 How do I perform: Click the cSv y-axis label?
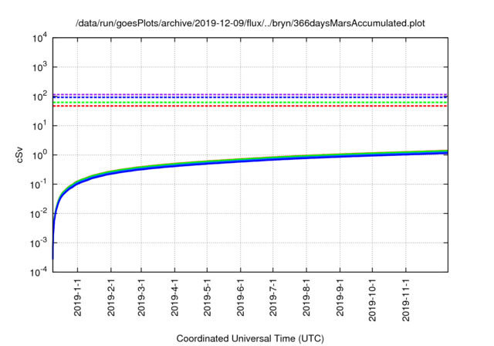[x=21, y=154]
